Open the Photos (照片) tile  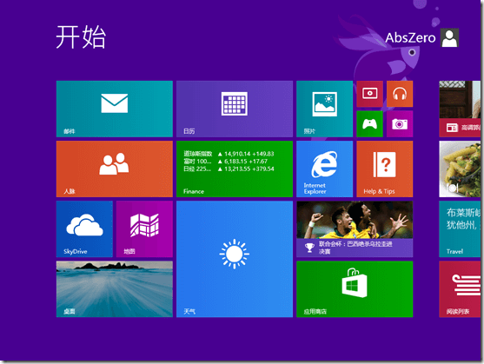point(324,109)
